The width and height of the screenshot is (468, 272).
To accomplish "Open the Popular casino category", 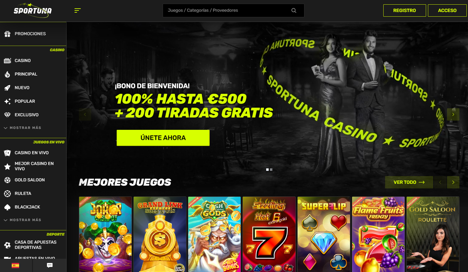I will click(25, 101).
